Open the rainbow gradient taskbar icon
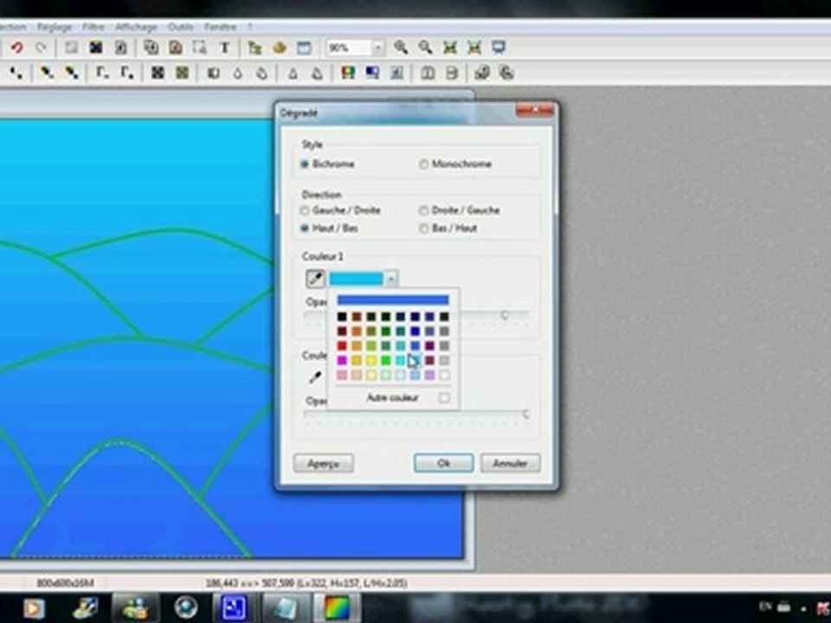Image resolution: width=831 pixels, height=623 pixels. (x=337, y=608)
